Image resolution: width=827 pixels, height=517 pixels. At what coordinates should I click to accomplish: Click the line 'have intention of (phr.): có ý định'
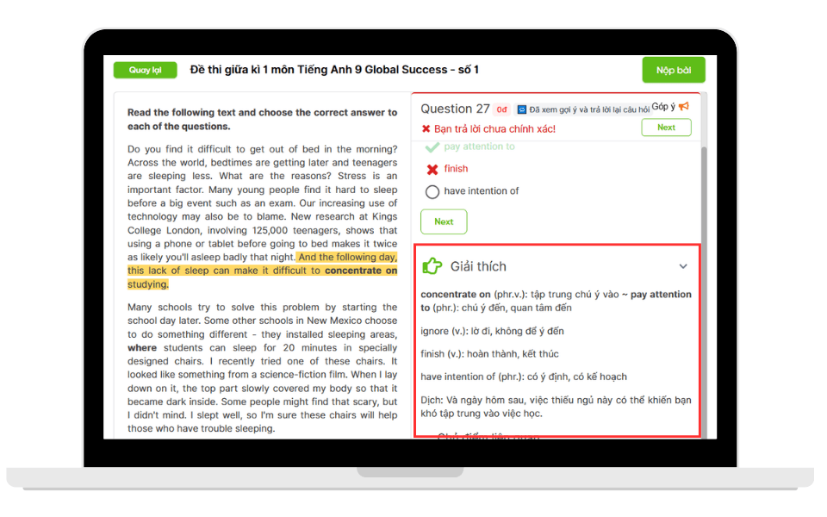coord(524,377)
